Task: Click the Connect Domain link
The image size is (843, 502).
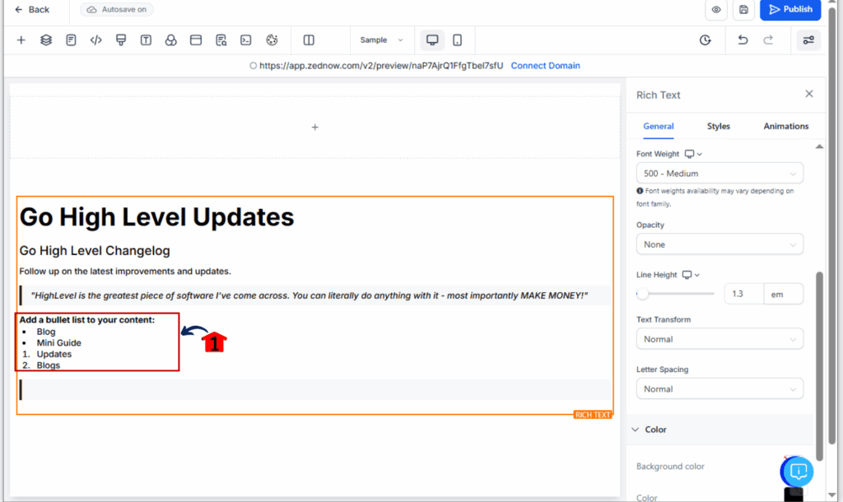Action: pyautogui.click(x=545, y=66)
